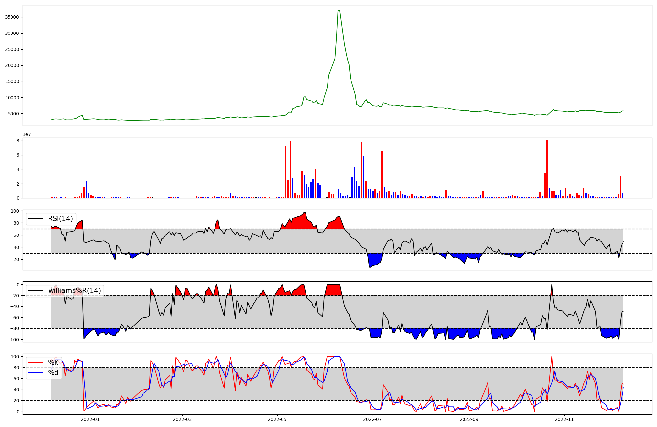Click the %K legend entry text

pos(53,363)
